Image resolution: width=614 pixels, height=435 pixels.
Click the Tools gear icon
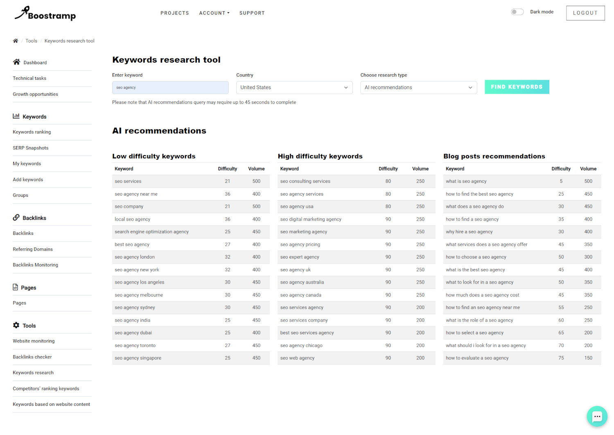tap(16, 325)
